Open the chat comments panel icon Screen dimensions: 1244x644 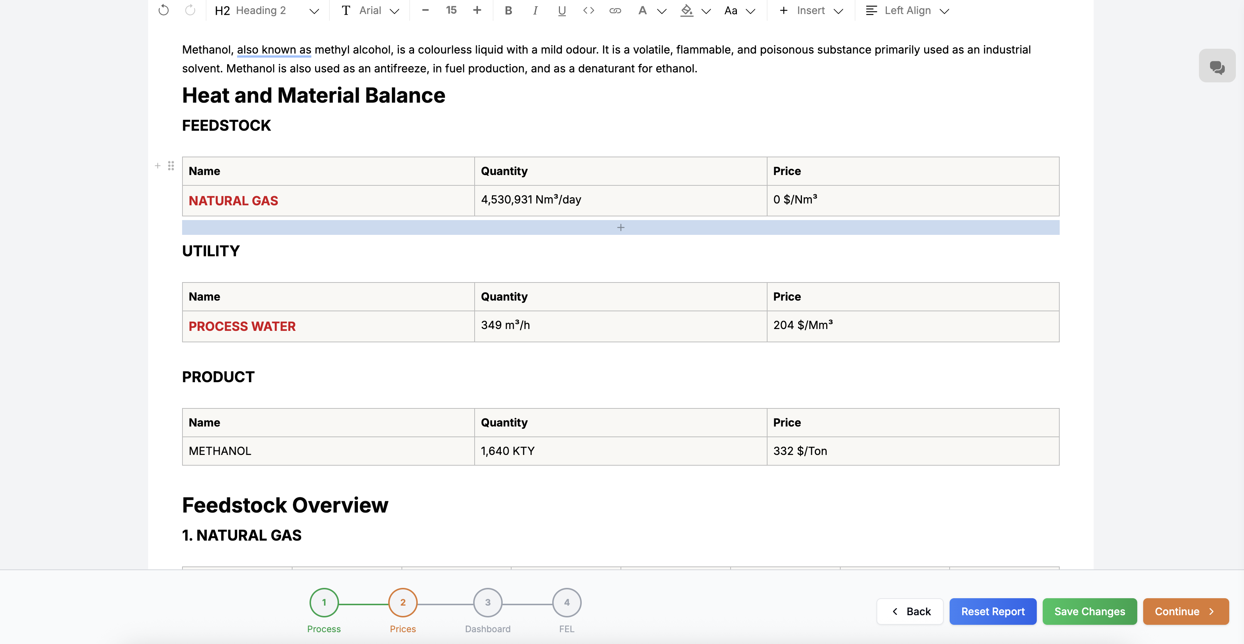(1217, 66)
